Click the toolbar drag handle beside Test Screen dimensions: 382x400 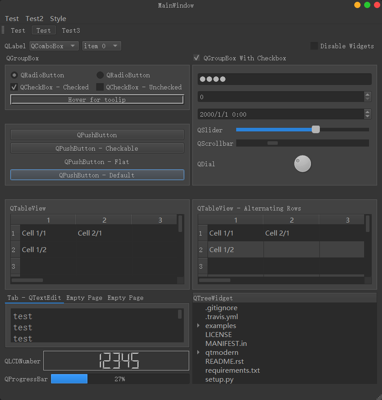click(3, 30)
